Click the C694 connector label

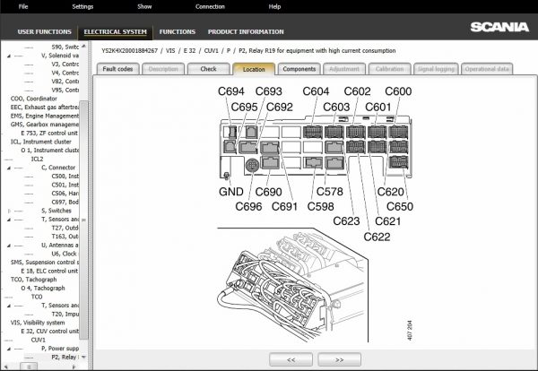(231, 91)
